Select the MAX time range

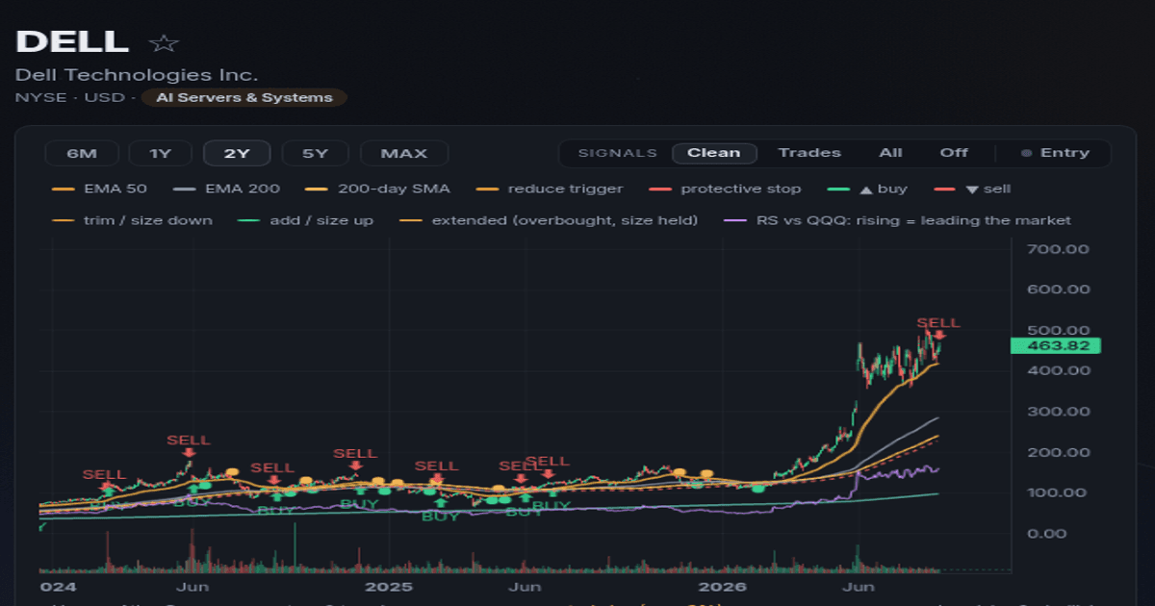click(404, 153)
